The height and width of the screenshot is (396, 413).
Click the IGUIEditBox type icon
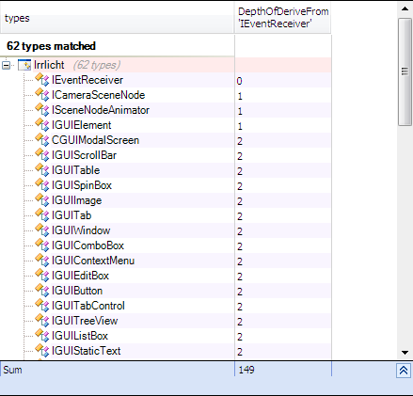pyautogui.click(x=42, y=276)
